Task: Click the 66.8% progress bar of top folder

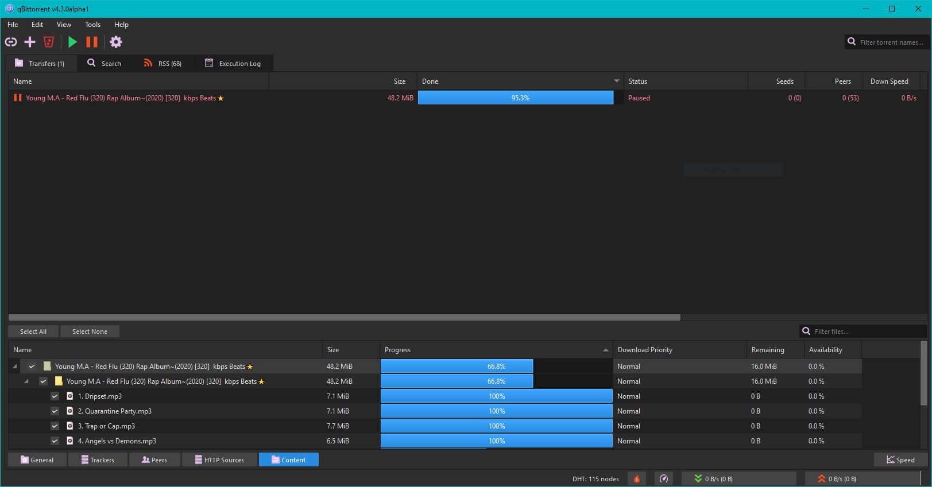Action: 497,366
